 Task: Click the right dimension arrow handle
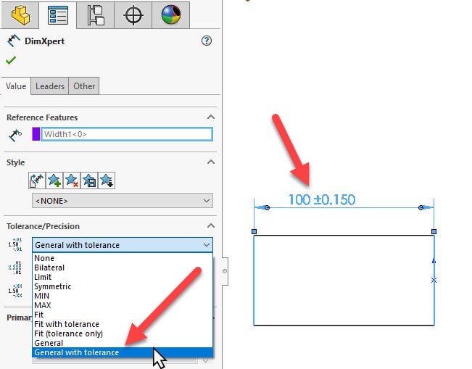tap(421, 207)
